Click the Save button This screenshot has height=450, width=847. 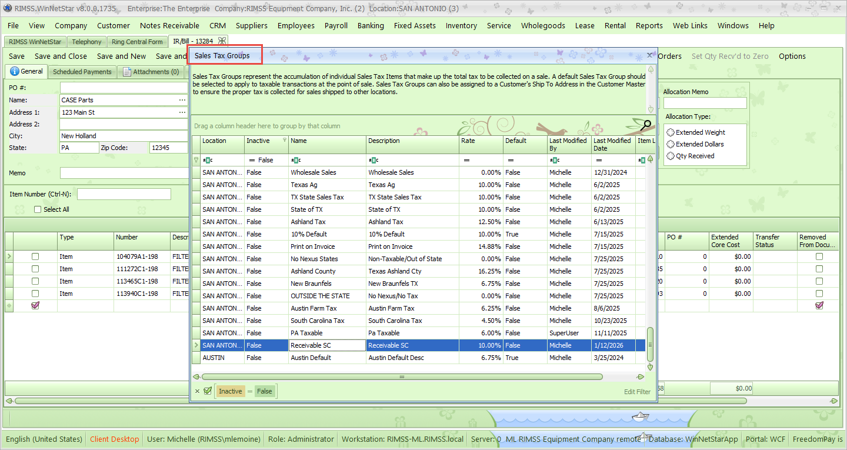(x=16, y=56)
